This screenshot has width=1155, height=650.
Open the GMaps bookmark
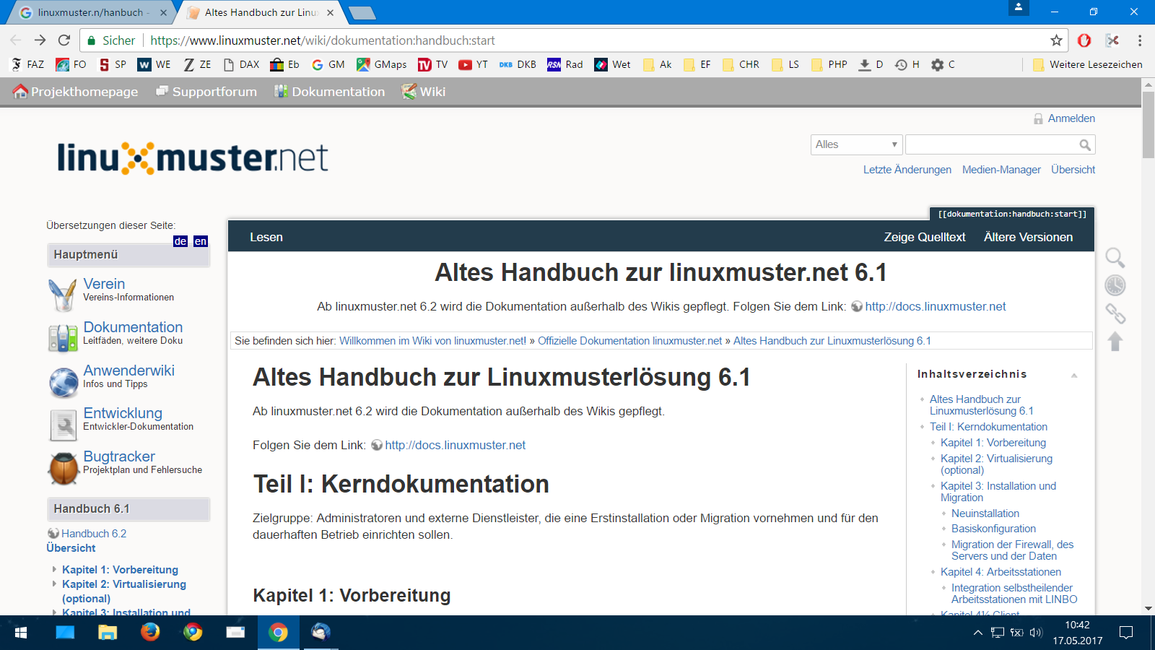[382, 64]
